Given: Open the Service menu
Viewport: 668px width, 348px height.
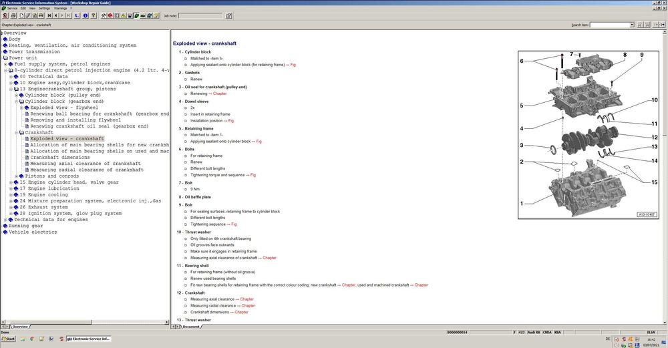Looking at the screenshot, I should 12,8.
